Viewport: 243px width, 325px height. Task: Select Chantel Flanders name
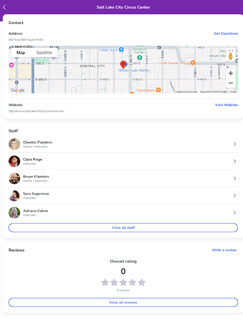38,142
